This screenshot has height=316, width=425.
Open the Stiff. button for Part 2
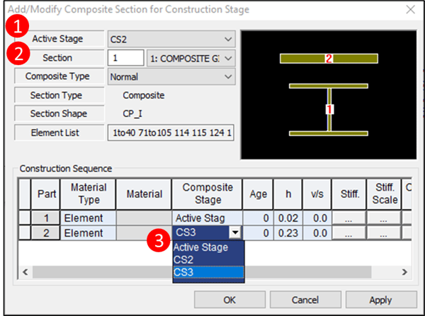pyautogui.click(x=348, y=233)
